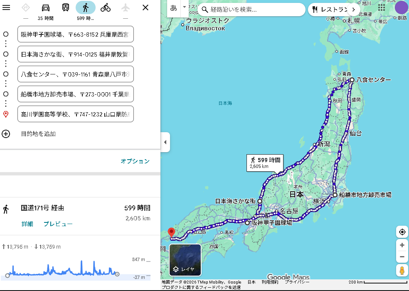Select the driving travel mode
The height and width of the screenshot is (291, 409).
46,7
